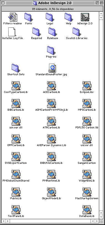Select the DataBaseLib library icon
The width and height of the screenshot is (105, 225).
tap(87, 210)
